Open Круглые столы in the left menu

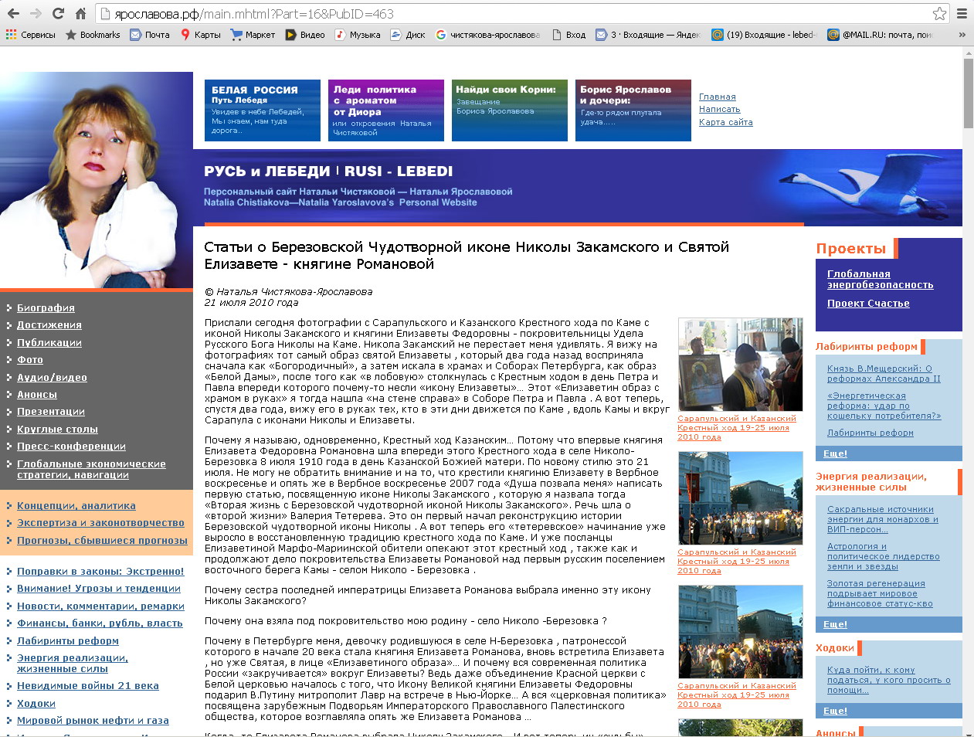pyautogui.click(x=57, y=429)
